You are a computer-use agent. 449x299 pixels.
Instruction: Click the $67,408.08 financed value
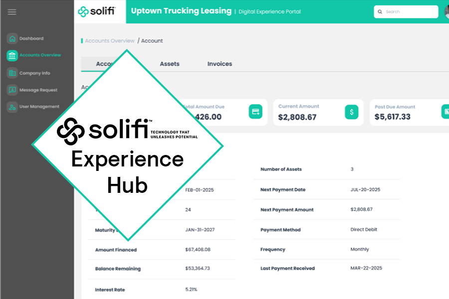click(x=198, y=250)
